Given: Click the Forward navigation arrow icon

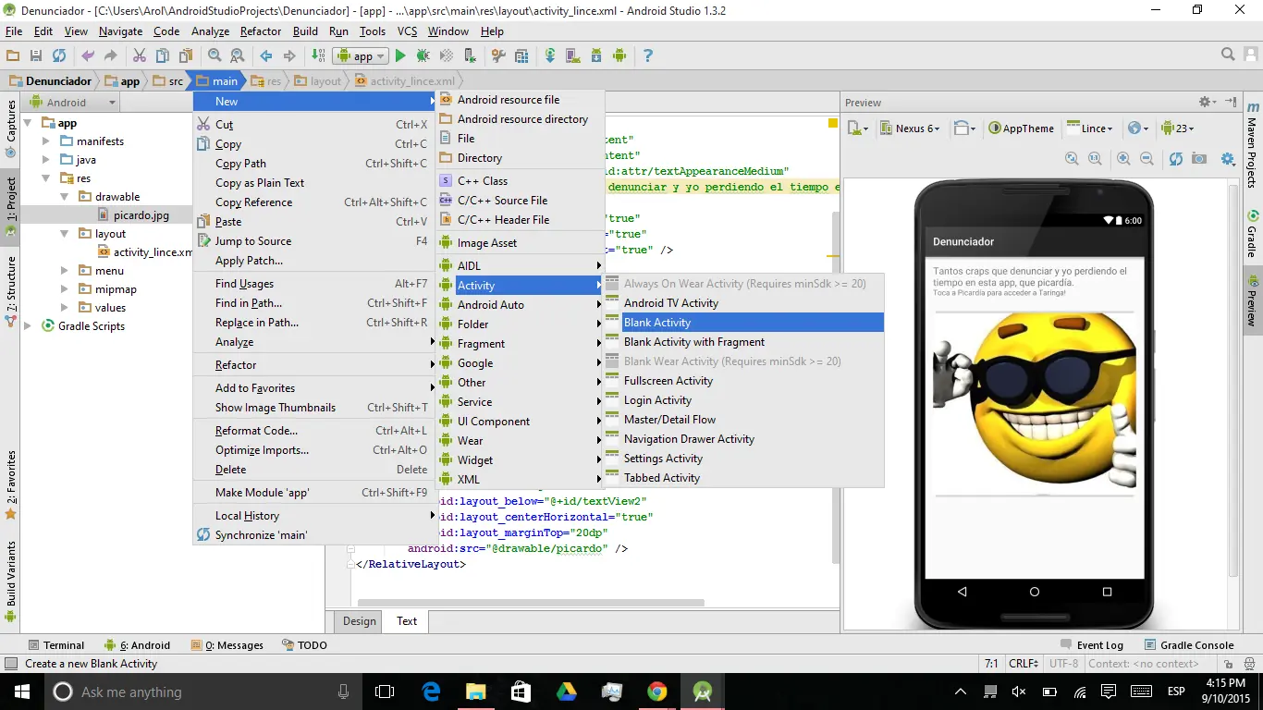Looking at the screenshot, I should point(289,56).
